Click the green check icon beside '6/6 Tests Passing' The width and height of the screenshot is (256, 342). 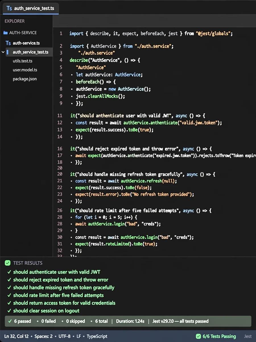point(198,337)
